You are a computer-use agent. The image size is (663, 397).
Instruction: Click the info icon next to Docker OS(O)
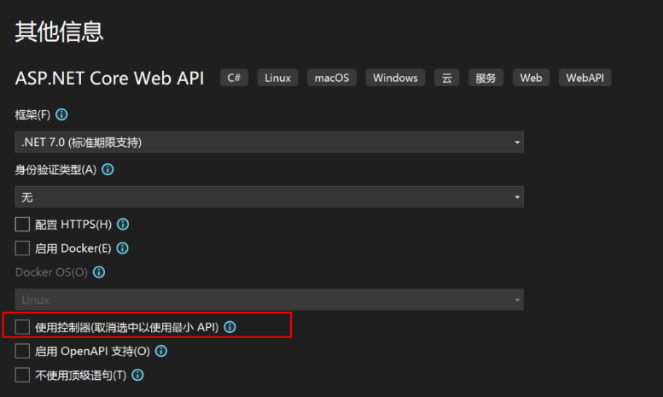(x=99, y=272)
